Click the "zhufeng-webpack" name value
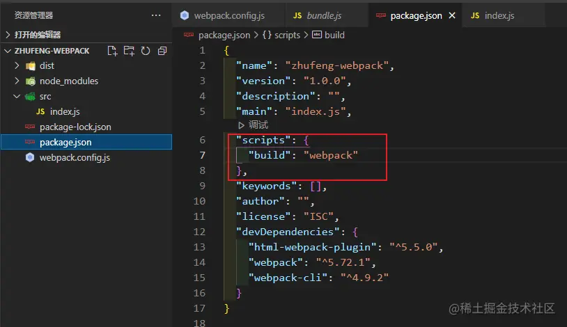The width and height of the screenshot is (567, 327). [336, 65]
